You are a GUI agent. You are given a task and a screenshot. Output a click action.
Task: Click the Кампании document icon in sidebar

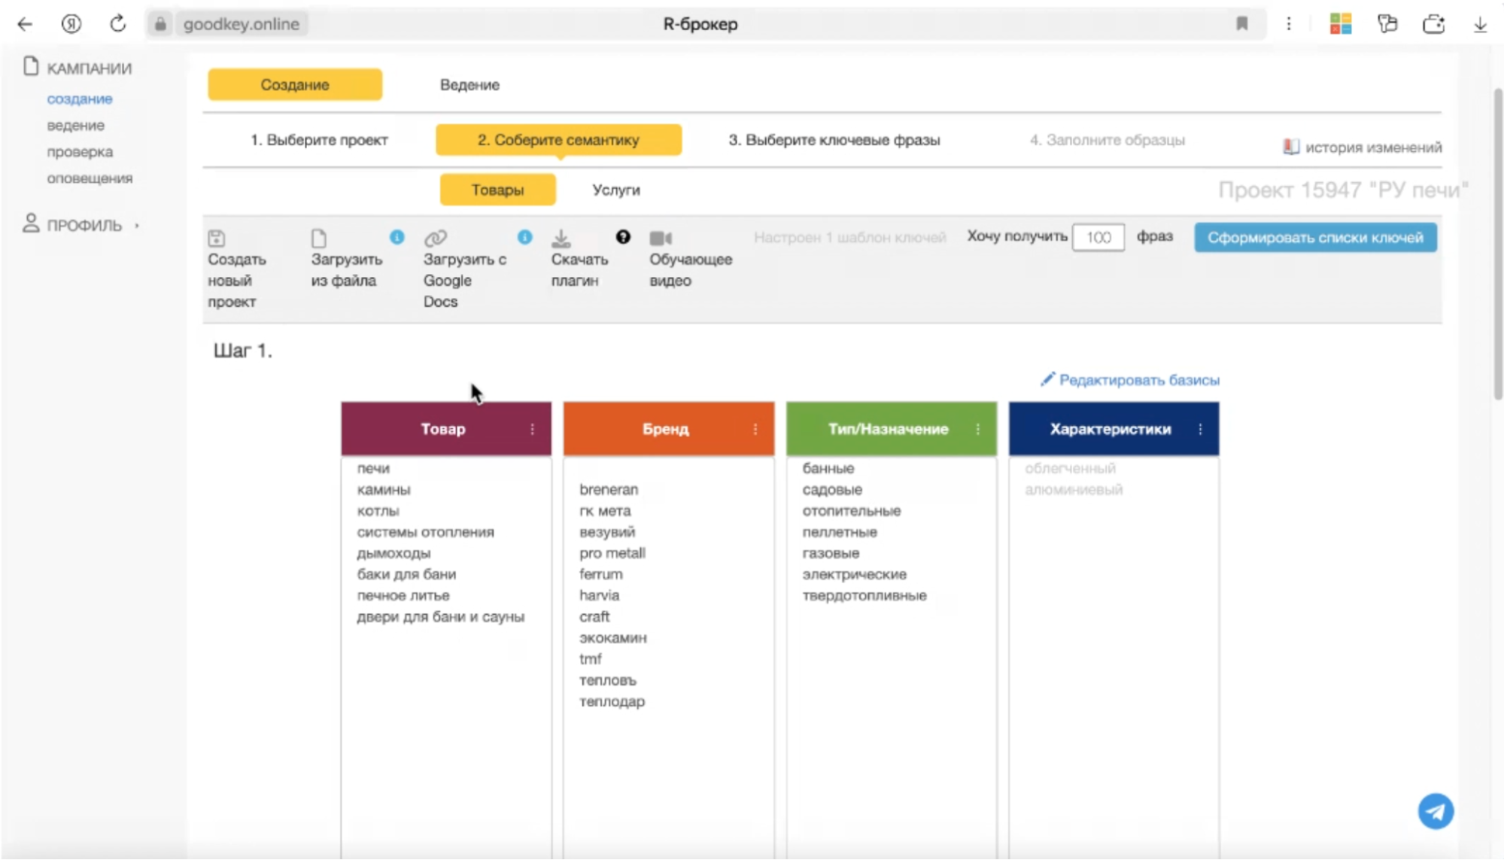point(30,67)
